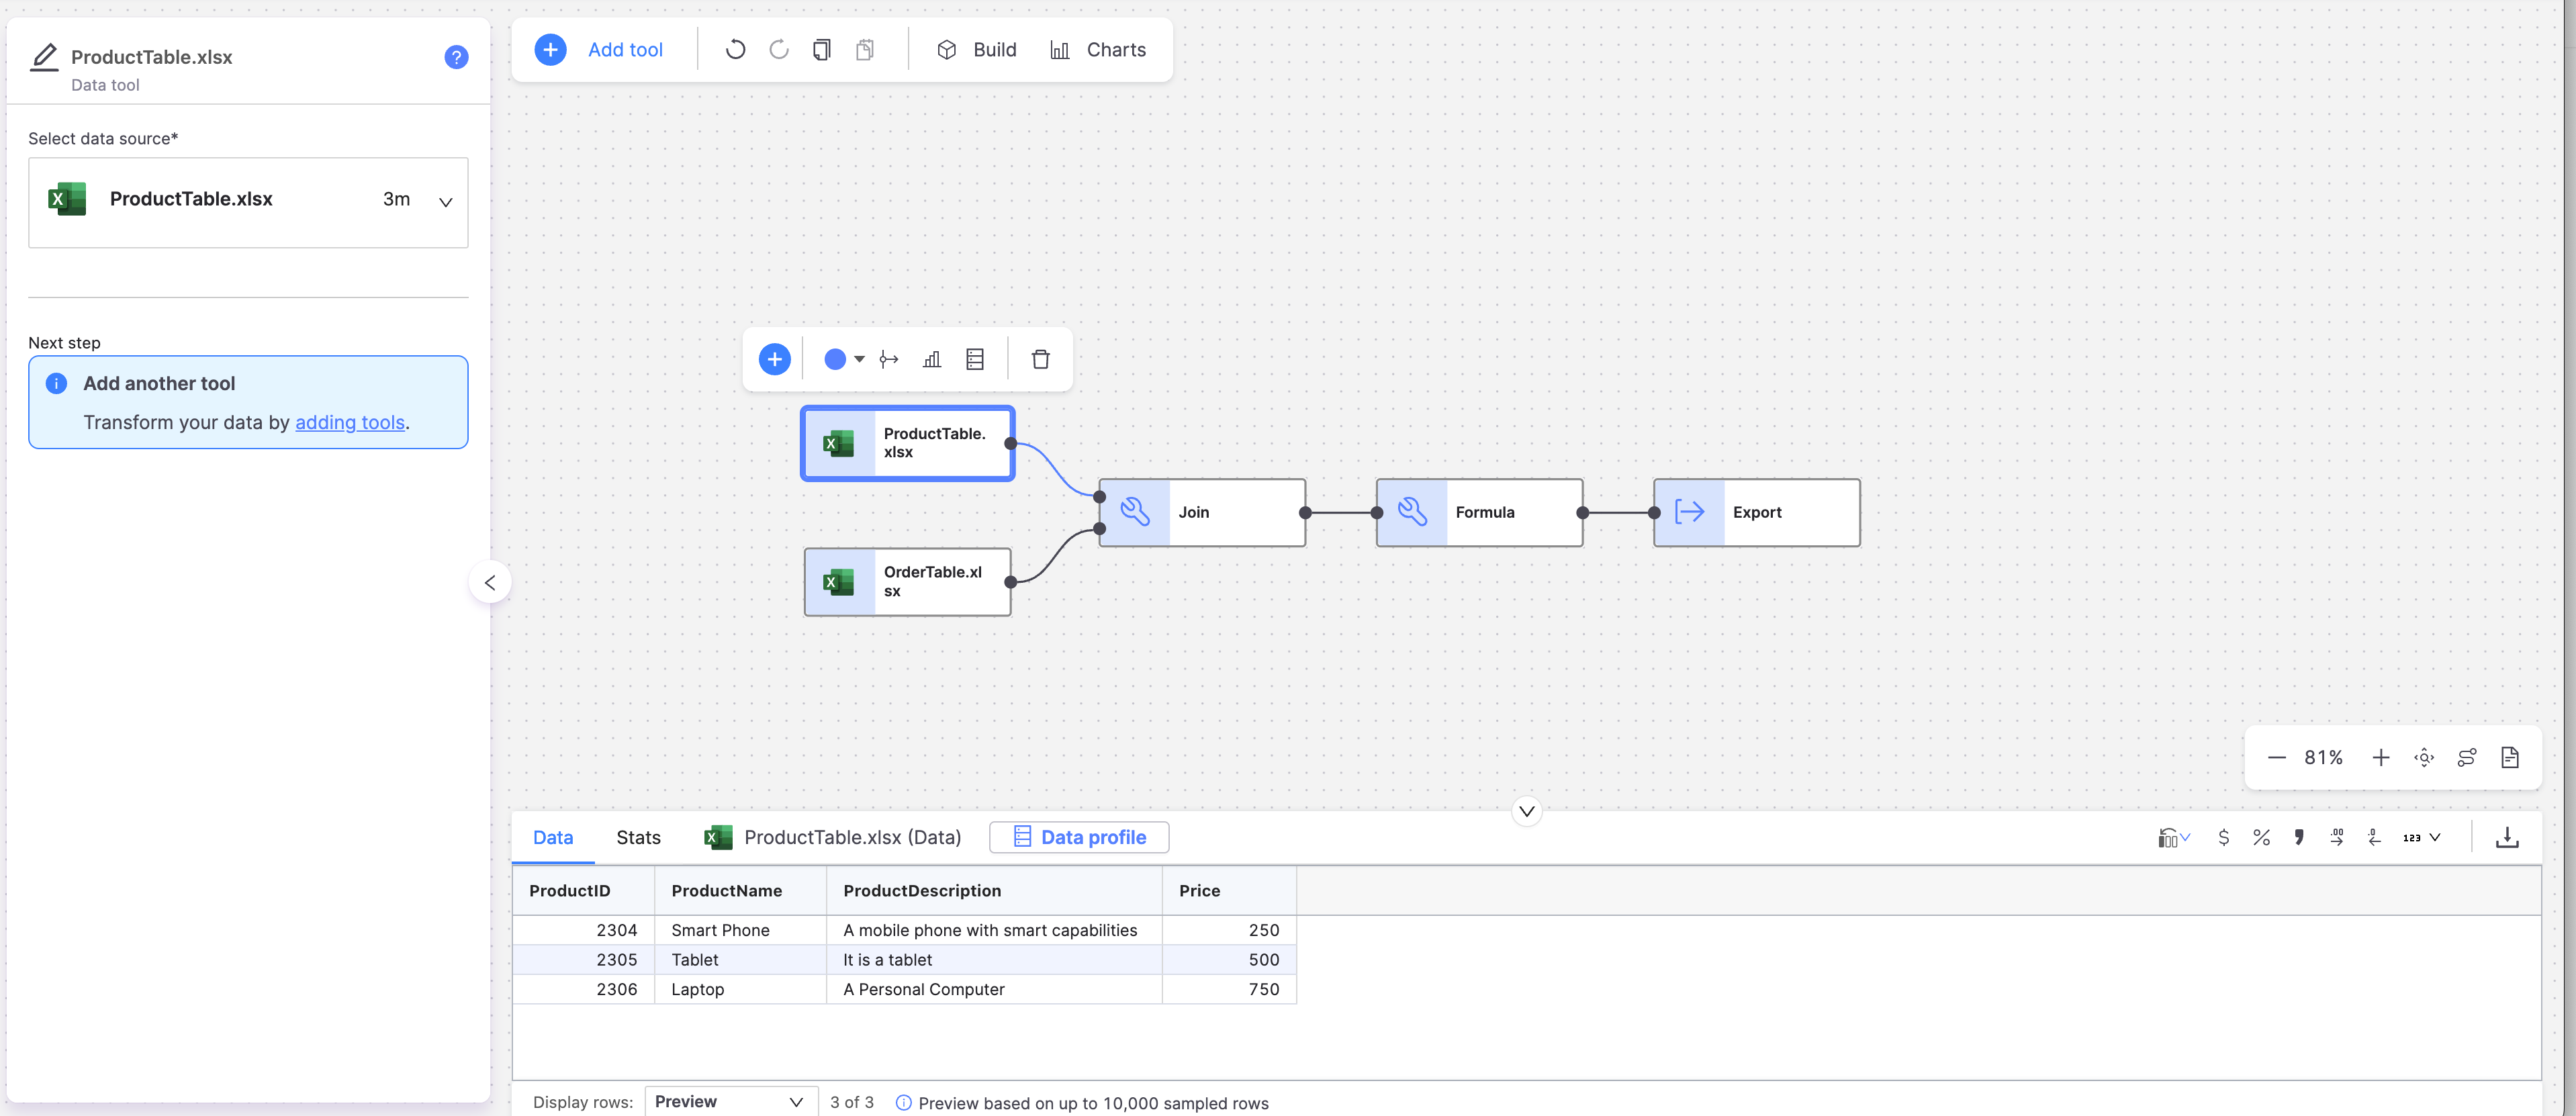2576x1116 pixels.
Task: Collapse the left side panel
Action: coord(490,582)
